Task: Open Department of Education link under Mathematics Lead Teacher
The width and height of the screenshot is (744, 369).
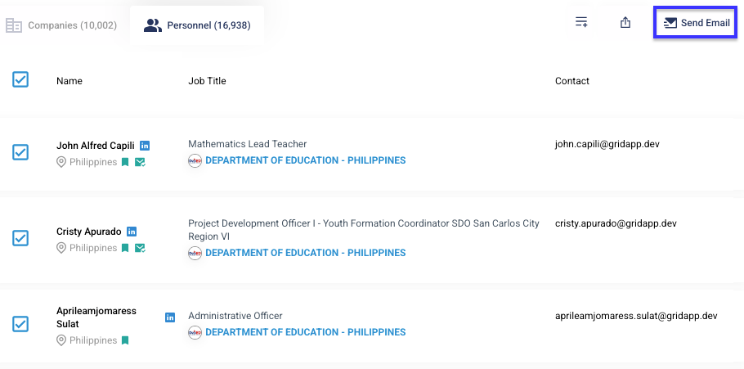Action: [x=306, y=160]
